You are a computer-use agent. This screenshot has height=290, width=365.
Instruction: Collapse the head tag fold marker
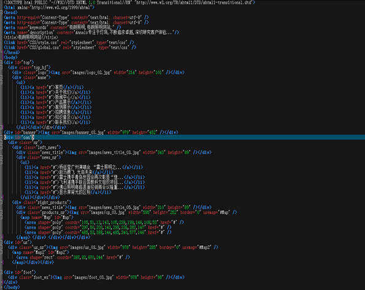(x=1, y=12)
